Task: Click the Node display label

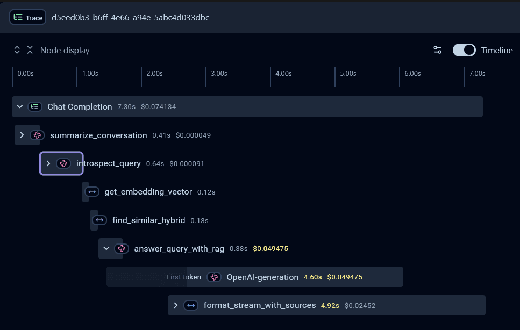Action: point(65,51)
